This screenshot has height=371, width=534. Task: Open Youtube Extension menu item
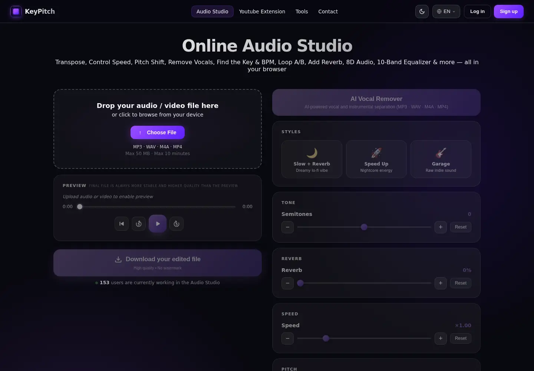pos(262,12)
